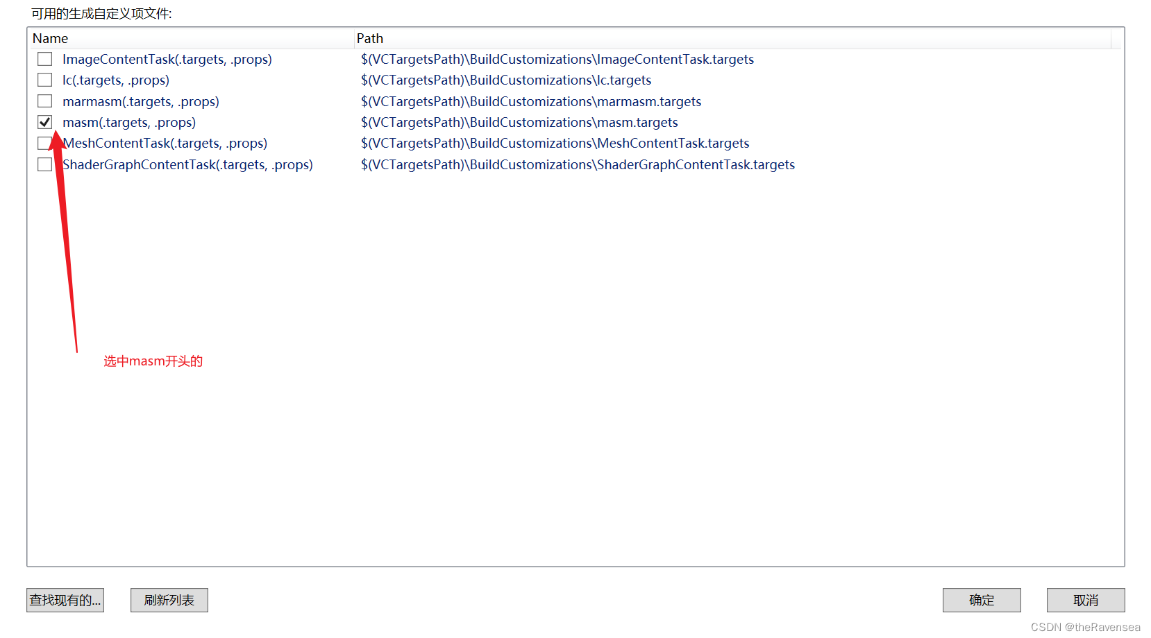Click the lc.targets path entry
The image size is (1151, 638).
(505, 80)
